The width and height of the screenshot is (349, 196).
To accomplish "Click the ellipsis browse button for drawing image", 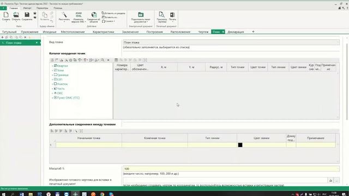I will click(337, 180).
